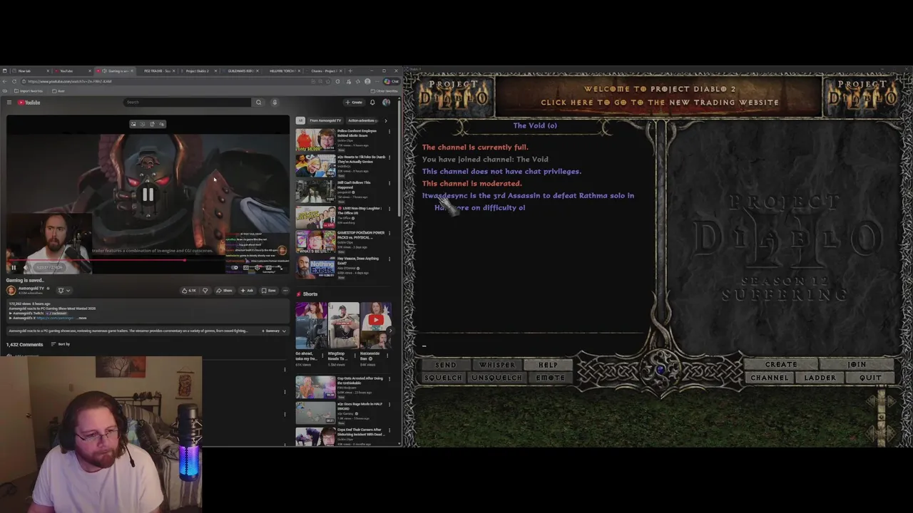Go to the YouTube home logo
Viewport: 913px width, 513px height.
tap(29, 103)
